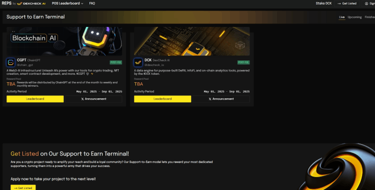Click the TBA reward pool on DCK card

[138, 84]
